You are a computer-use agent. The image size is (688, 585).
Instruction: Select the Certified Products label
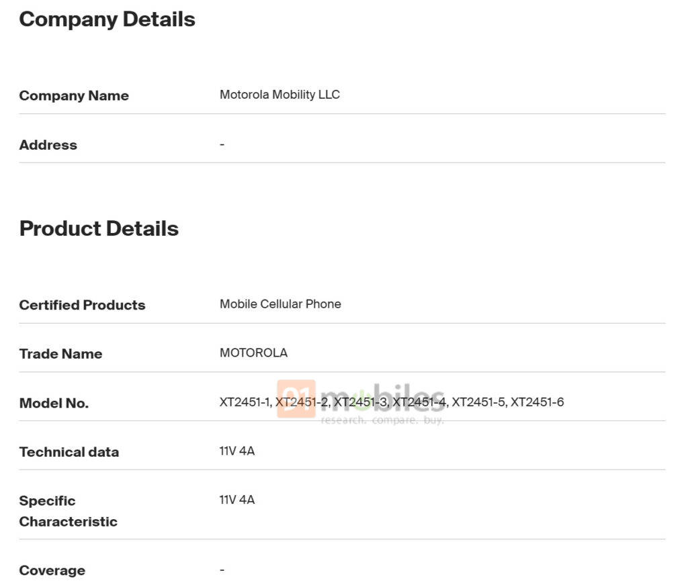click(x=82, y=305)
